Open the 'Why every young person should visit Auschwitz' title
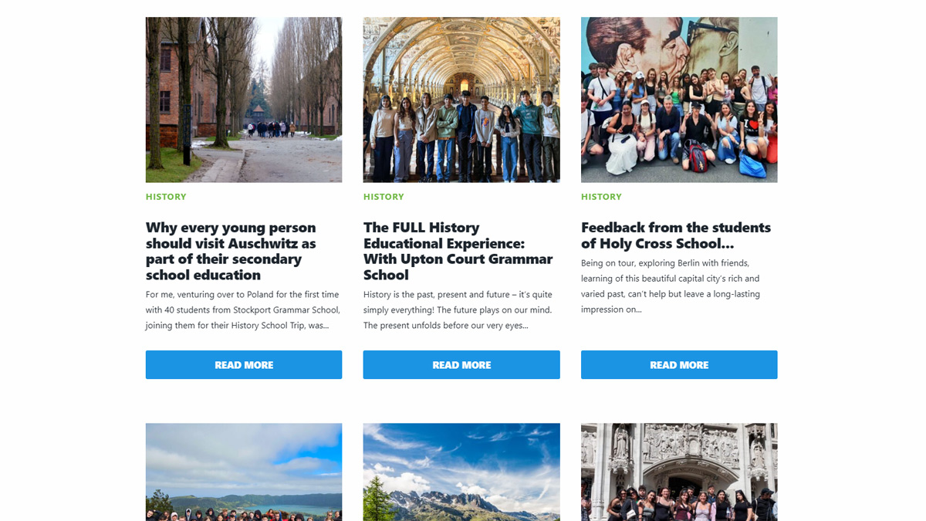Image resolution: width=926 pixels, height=521 pixels. [231, 251]
